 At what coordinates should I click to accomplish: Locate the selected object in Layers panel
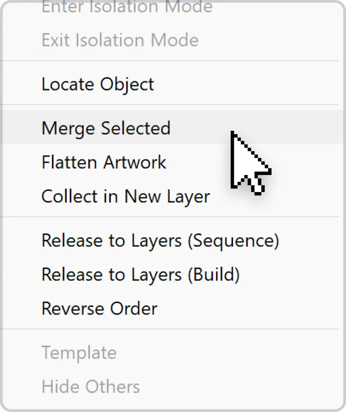click(x=172, y=84)
